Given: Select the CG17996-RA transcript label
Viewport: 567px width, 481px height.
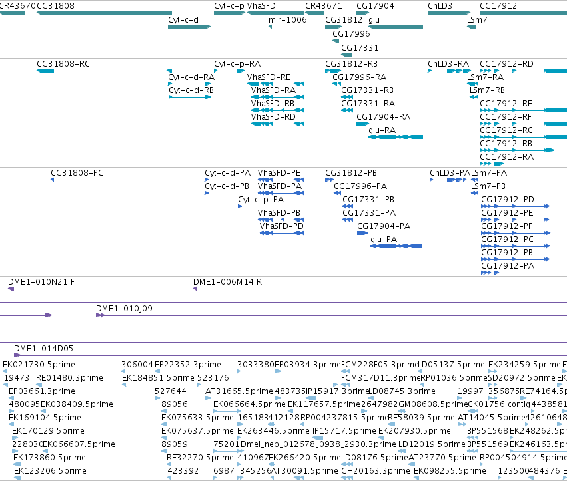Looking at the screenshot, I should (359, 77).
